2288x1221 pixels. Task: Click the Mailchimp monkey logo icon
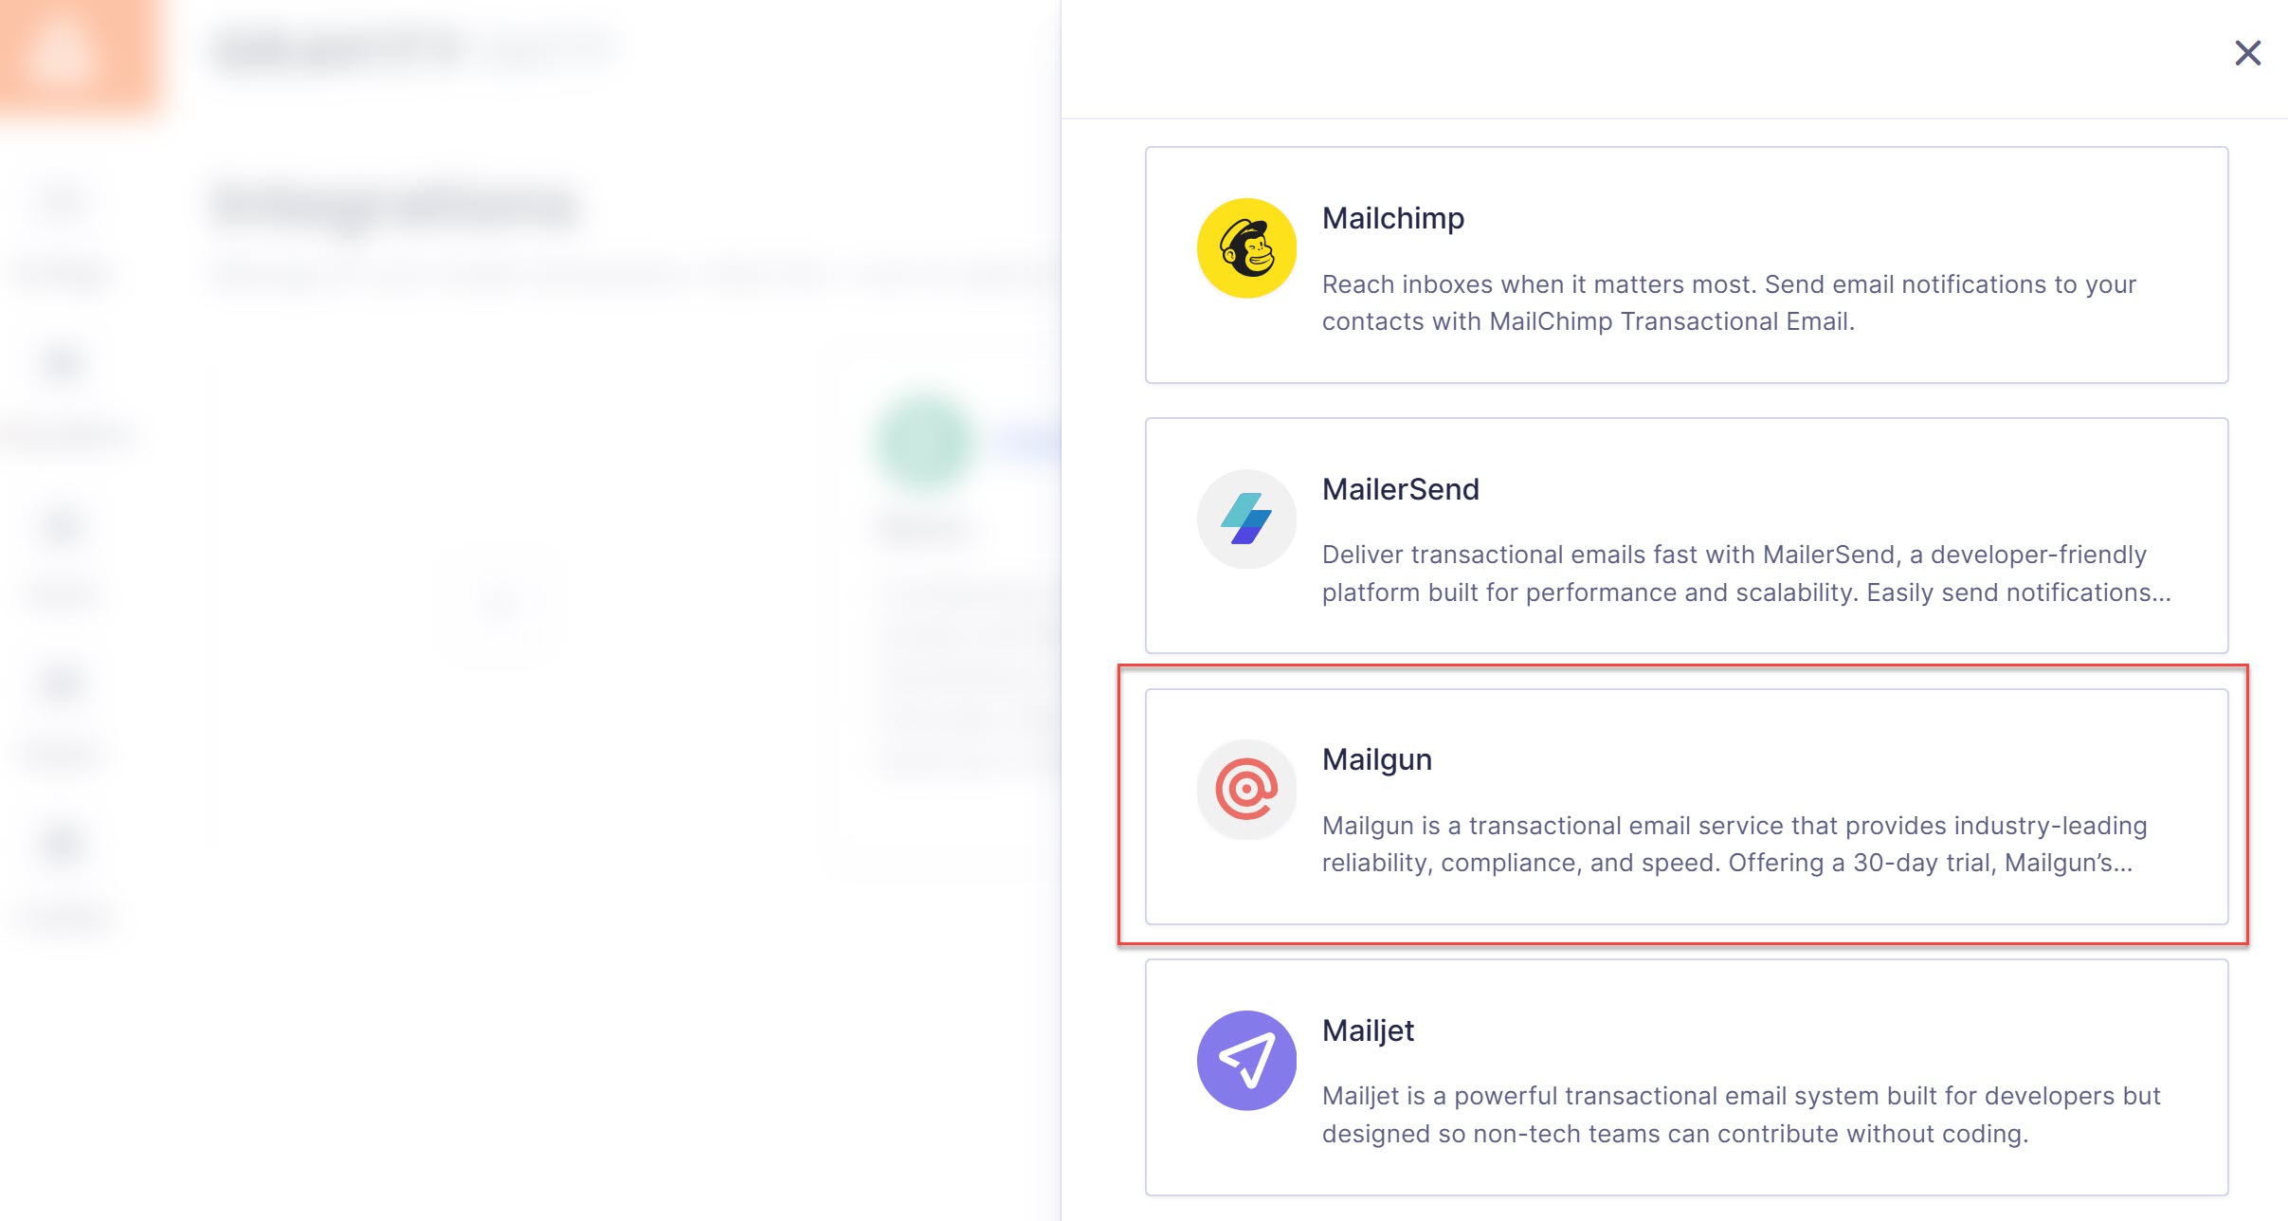click(x=1246, y=248)
